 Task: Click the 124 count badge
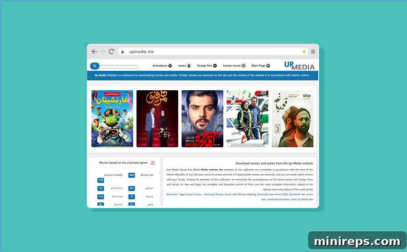pos(101,197)
